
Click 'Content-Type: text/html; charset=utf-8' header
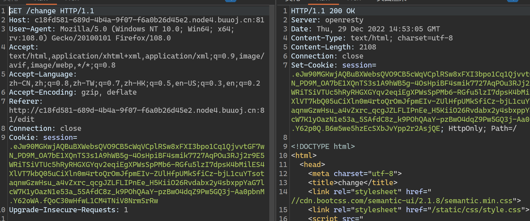[372, 38]
